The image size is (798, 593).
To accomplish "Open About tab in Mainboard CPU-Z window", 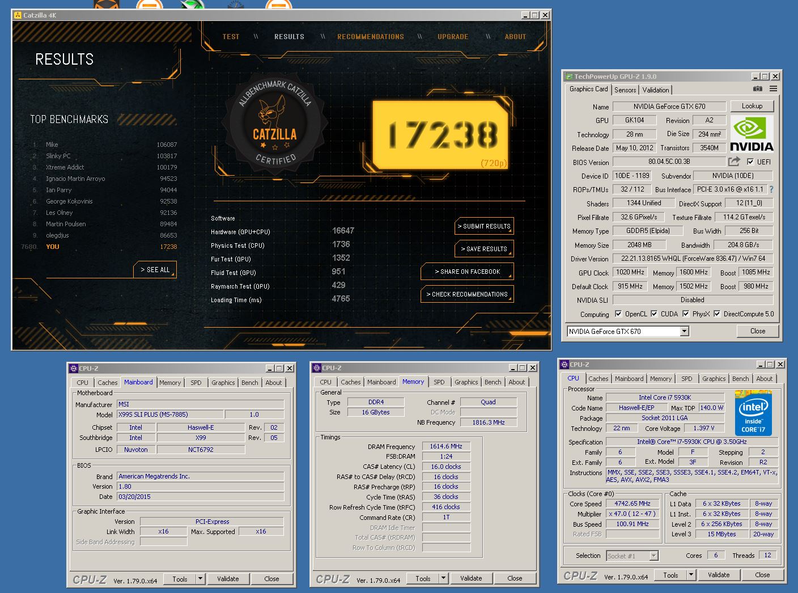I will (274, 383).
